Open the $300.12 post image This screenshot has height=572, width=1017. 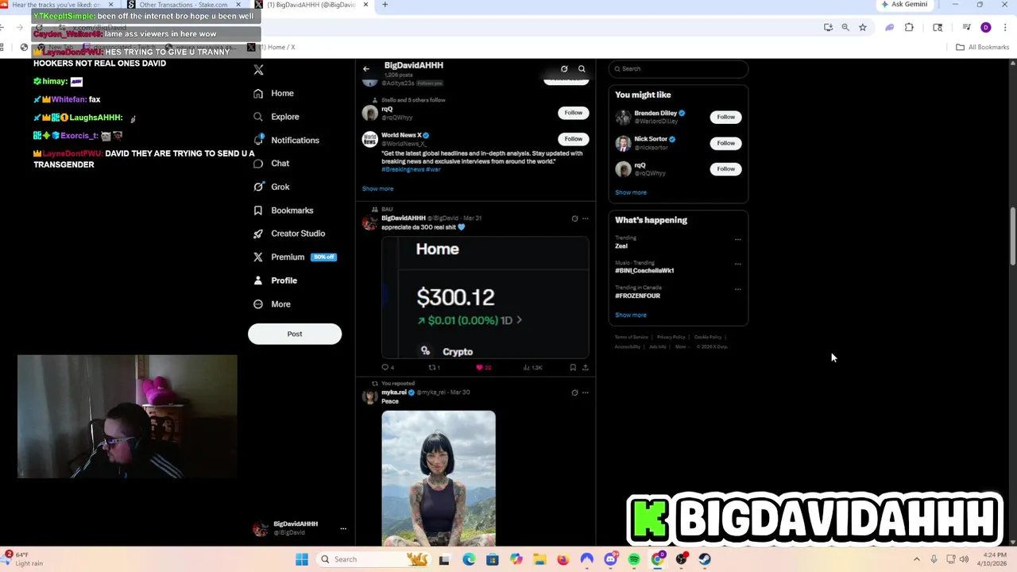(485, 298)
